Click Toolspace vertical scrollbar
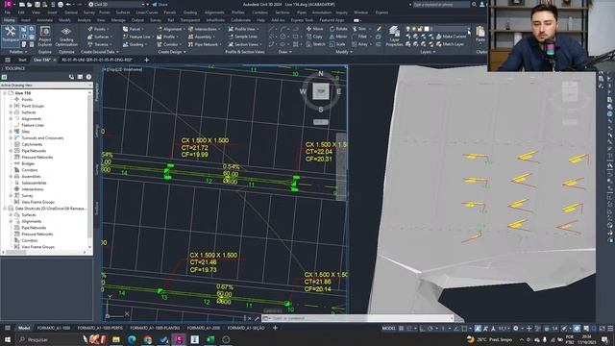Viewport: 615px width, 346px height. click(90, 169)
